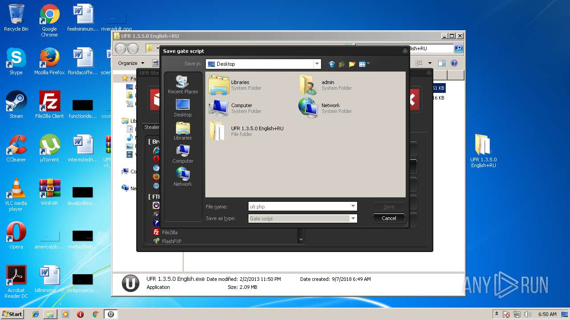This screenshot has height=320, width=570.
Task: Open µTorrent desktop shortcut
Action: 49,148
